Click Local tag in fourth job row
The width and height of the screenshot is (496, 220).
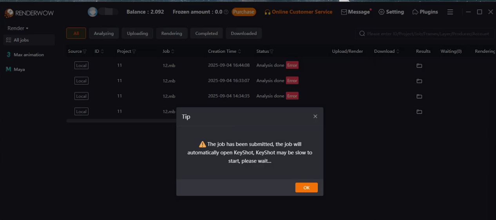[x=81, y=111]
